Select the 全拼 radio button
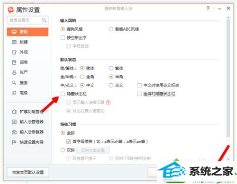Viewport: 237px width, 184px height. point(63,133)
